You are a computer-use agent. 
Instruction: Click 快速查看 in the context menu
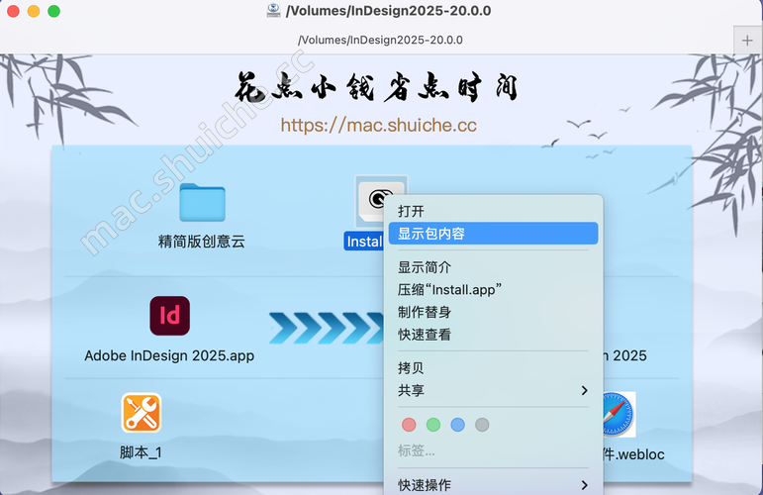[x=425, y=335]
